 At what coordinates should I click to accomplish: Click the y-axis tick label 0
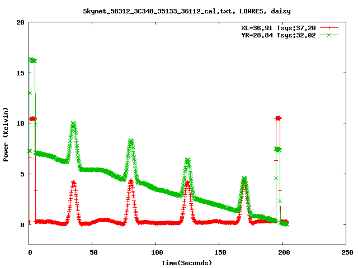click(x=22, y=225)
